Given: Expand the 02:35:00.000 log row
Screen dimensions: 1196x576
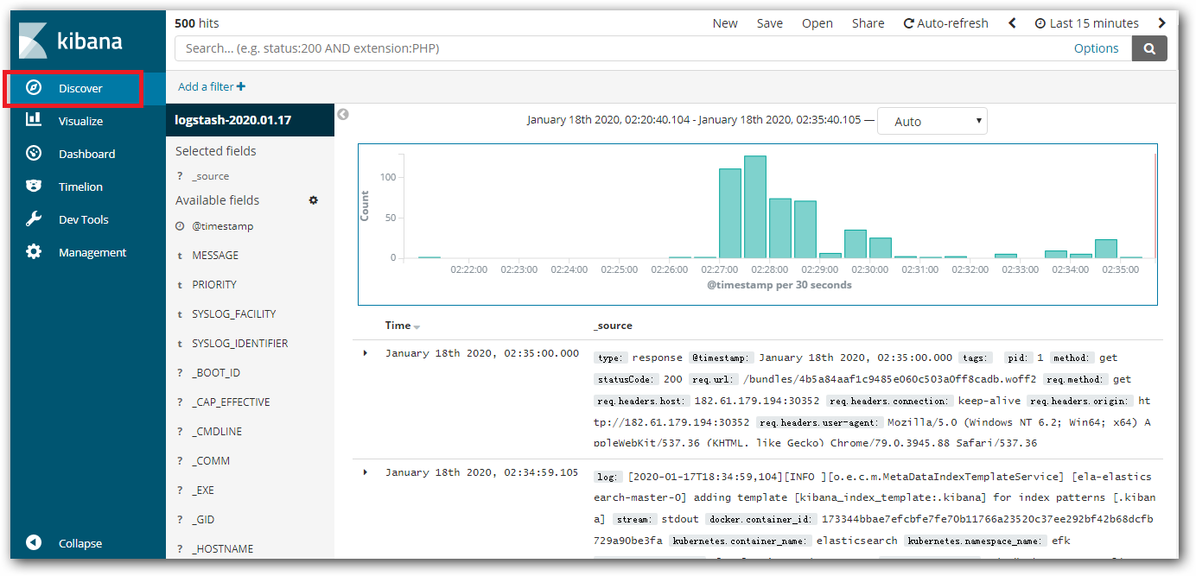Looking at the screenshot, I should (x=366, y=353).
